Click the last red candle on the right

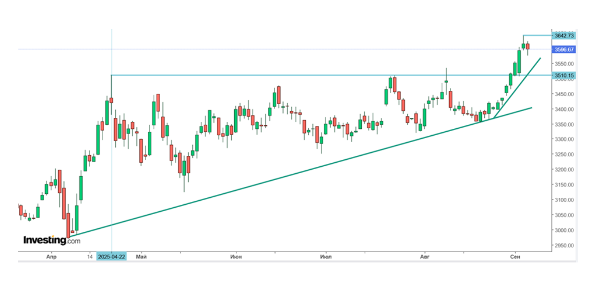[x=528, y=47]
